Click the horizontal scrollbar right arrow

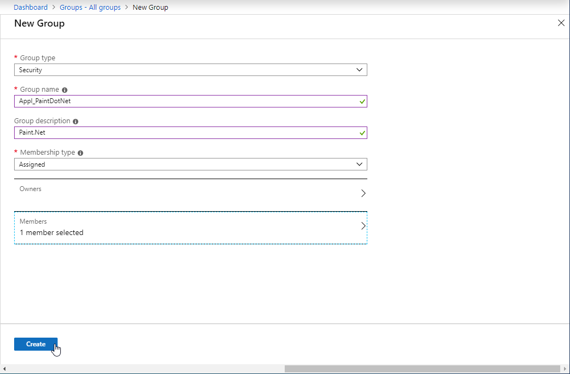(x=565, y=369)
